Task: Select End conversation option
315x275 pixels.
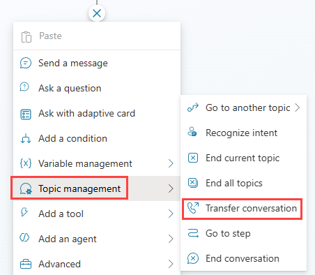Action: pyautogui.click(x=243, y=258)
